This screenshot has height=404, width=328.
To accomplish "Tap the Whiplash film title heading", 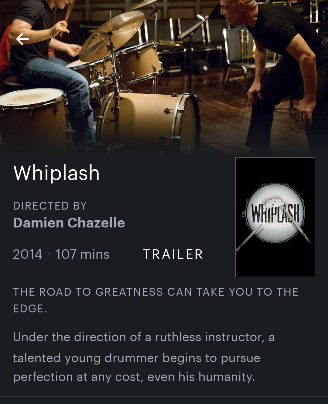I will click(x=56, y=173).
